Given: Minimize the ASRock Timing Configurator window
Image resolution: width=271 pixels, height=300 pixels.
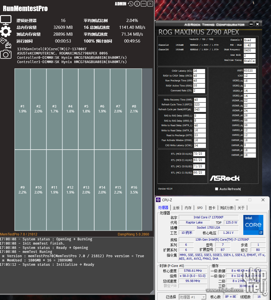Looking at the screenshot, I should (251, 24).
